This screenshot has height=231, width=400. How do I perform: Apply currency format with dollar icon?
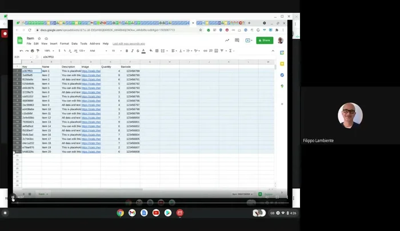pyautogui.click(x=59, y=51)
